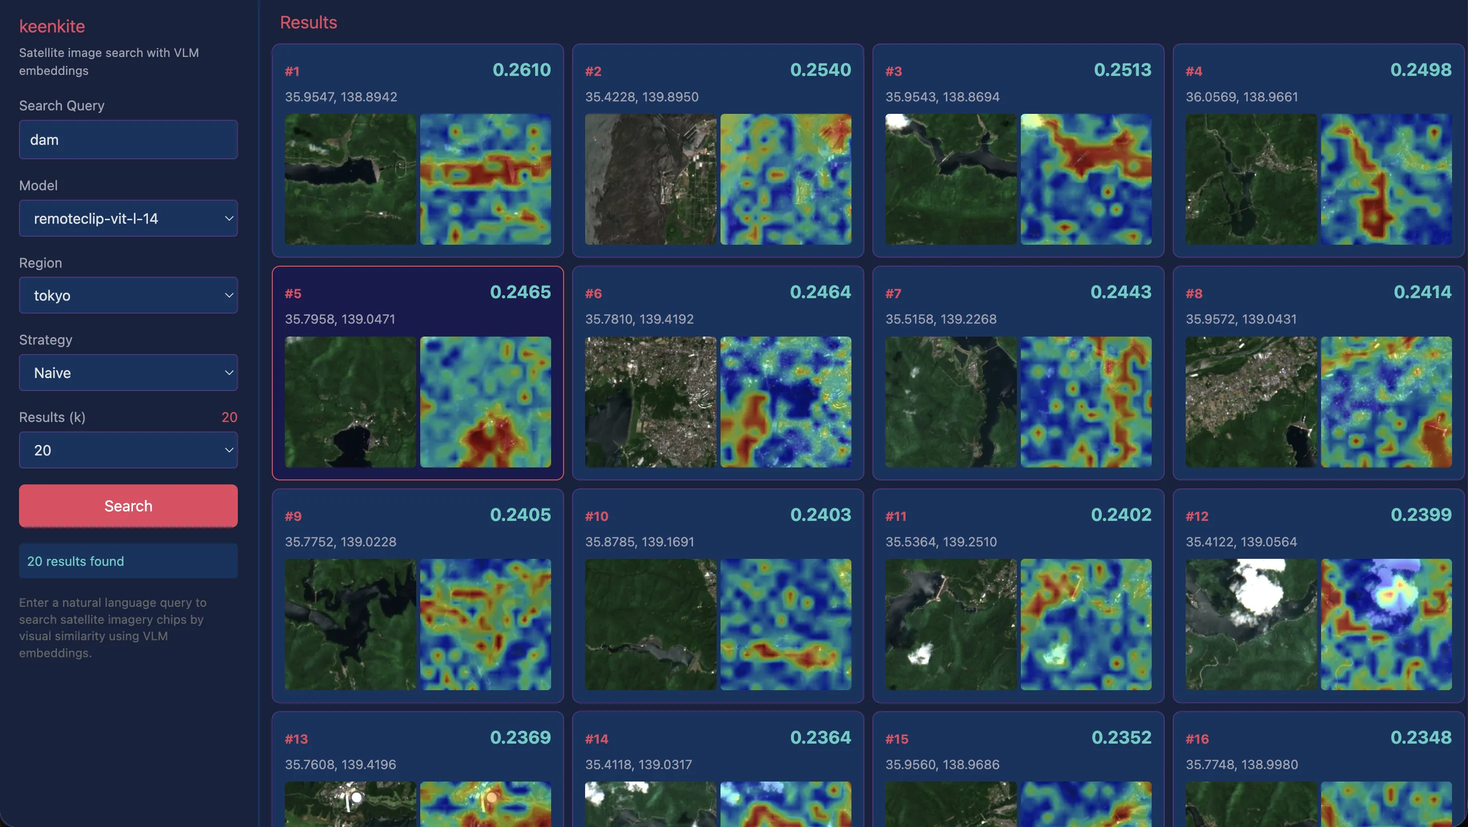Viewport: 1468px width, 827px height.
Task: Select result #1 satellite image thumbnail
Action: [x=350, y=179]
